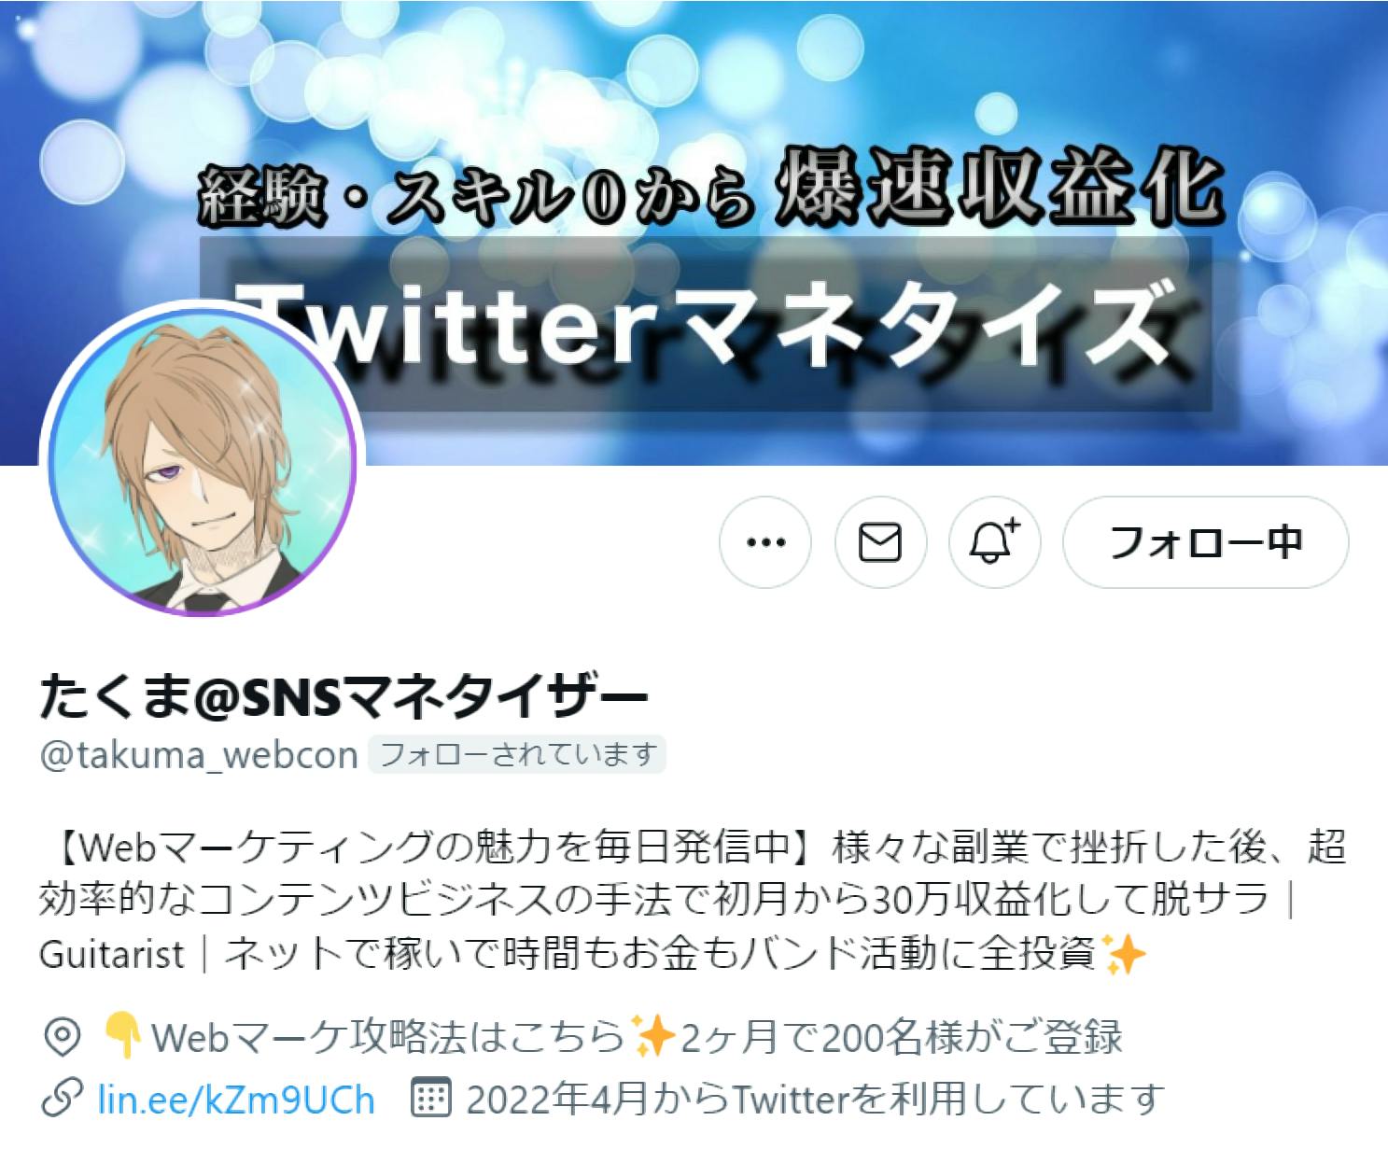Viewport: 1388px width, 1149px height.
Task: Click the calendar icon by the join date
Action: (431, 1100)
